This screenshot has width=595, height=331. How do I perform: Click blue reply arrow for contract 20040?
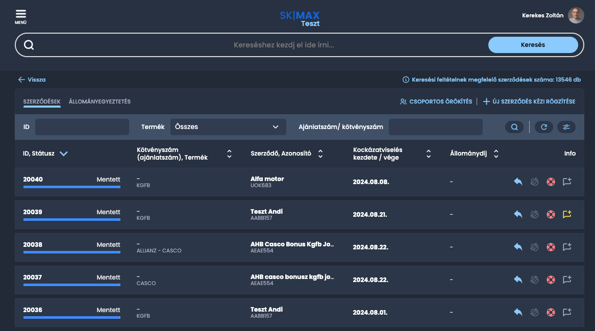coord(518,182)
